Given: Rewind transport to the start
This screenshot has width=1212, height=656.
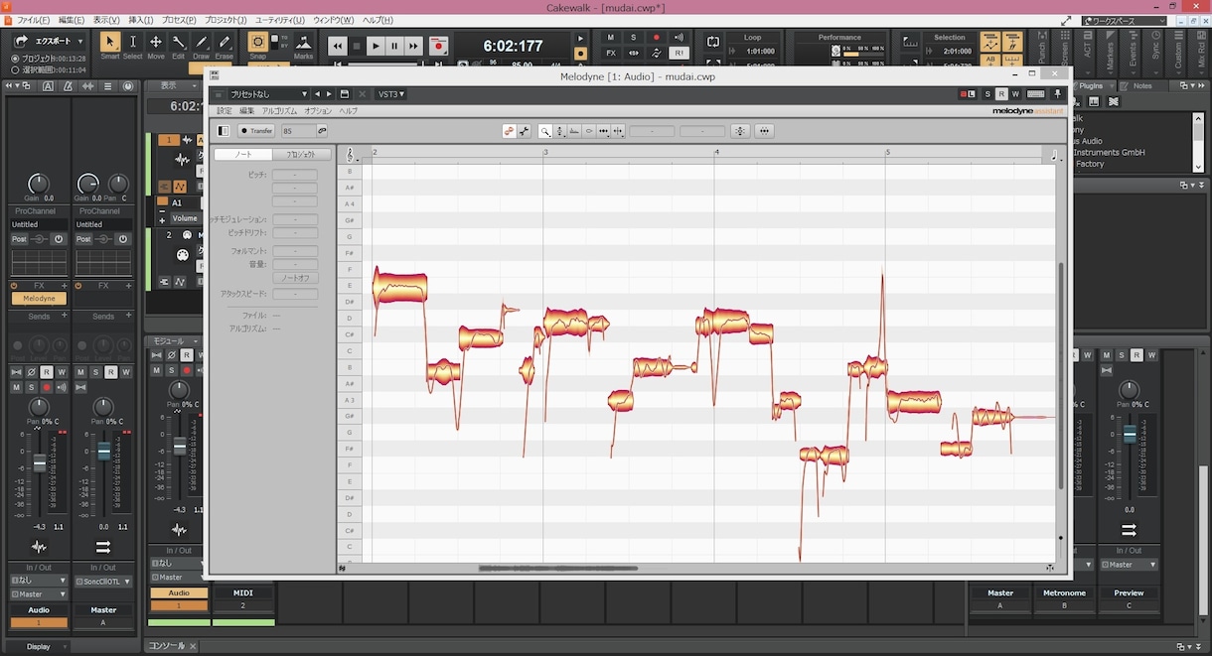Looking at the screenshot, I should point(338,46).
